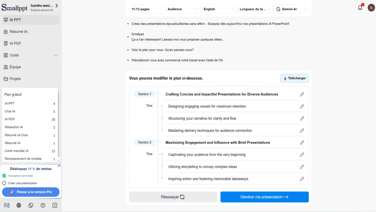The height and width of the screenshot is (212, 376).
Task: Toggle 'Créer une présentation' checklist circle
Action: click(4, 183)
